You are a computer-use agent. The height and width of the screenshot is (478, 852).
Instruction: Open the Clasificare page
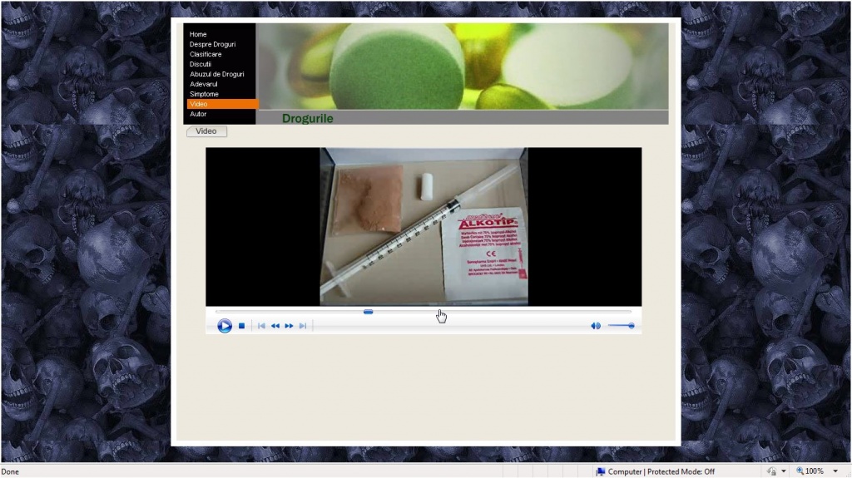(206, 54)
